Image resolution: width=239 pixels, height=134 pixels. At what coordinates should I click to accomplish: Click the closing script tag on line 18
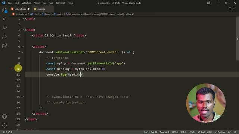point(40,114)
